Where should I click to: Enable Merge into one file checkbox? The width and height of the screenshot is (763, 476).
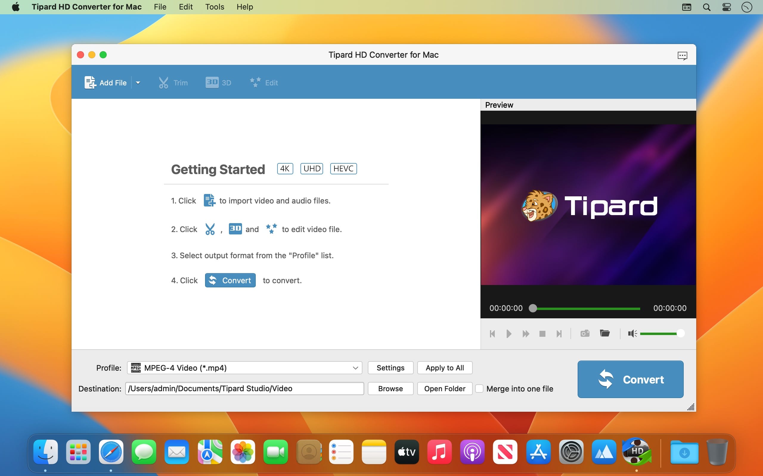pos(479,389)
